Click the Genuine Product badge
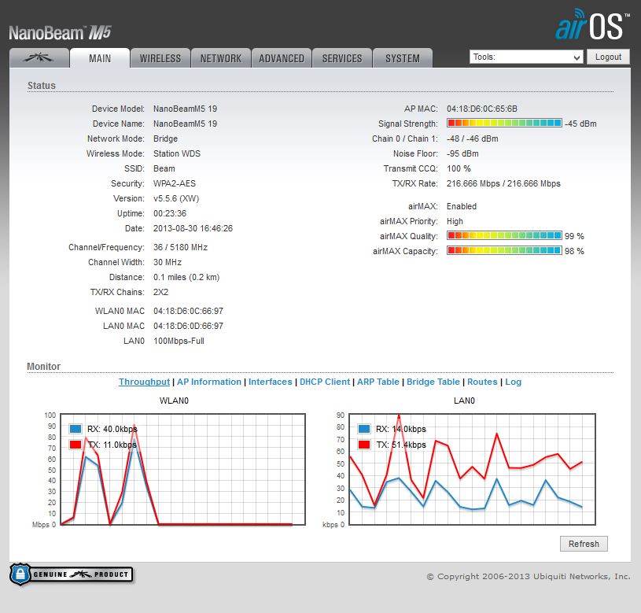Viewport: 641px width, 613px height. point(71,574)
